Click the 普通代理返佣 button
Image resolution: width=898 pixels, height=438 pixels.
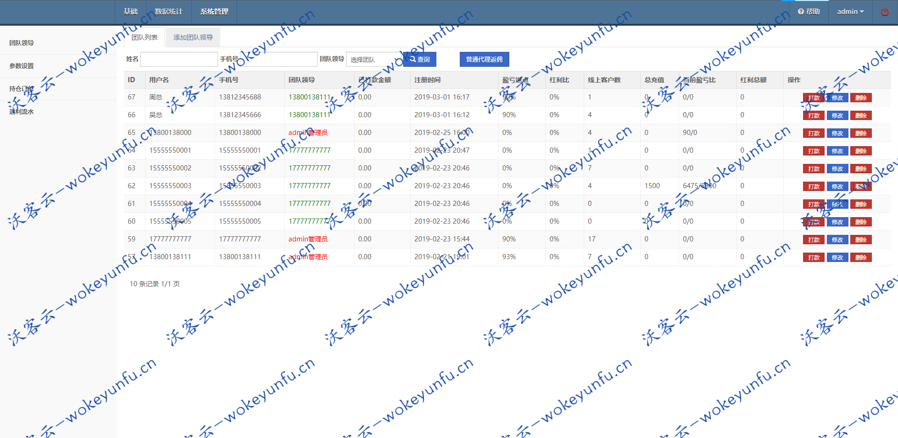coord(485,59)
